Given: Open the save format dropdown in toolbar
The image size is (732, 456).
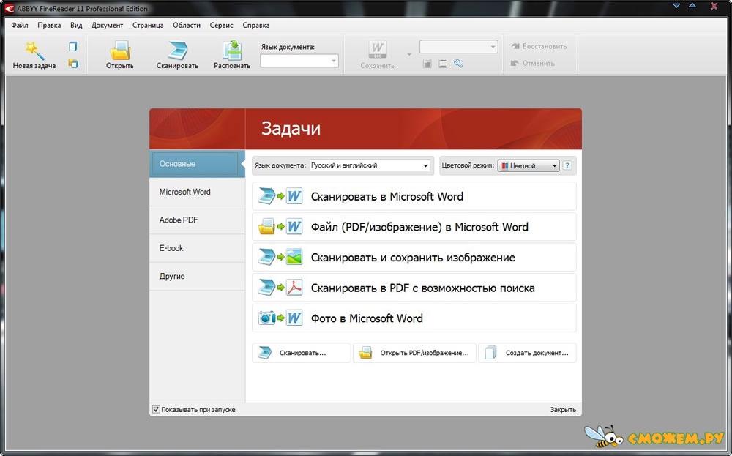Looking at the screenshot, I should [458, 47].
